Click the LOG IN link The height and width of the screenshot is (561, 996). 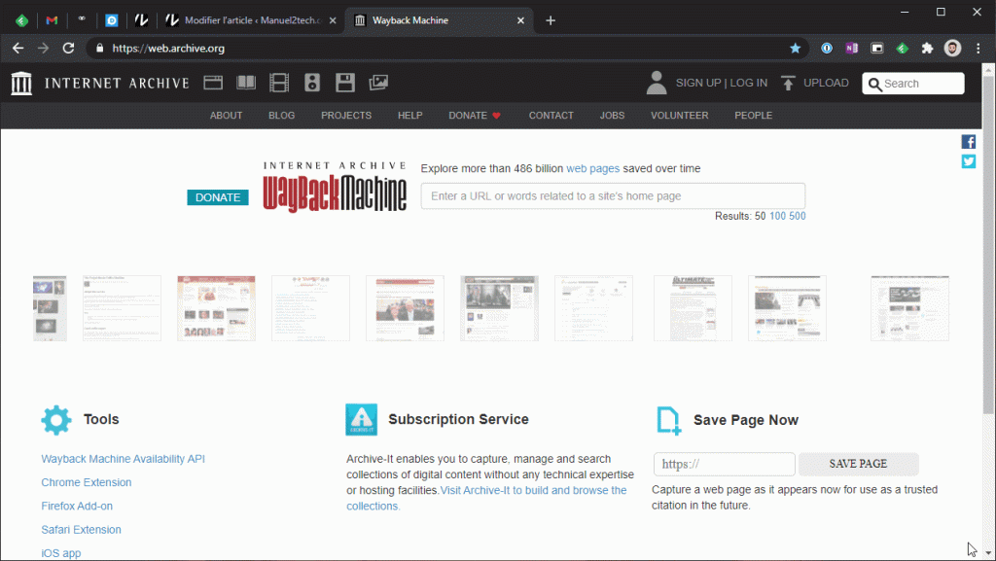click(748, 84)
